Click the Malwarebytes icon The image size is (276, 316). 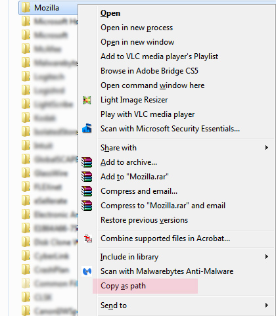(87, 271)
